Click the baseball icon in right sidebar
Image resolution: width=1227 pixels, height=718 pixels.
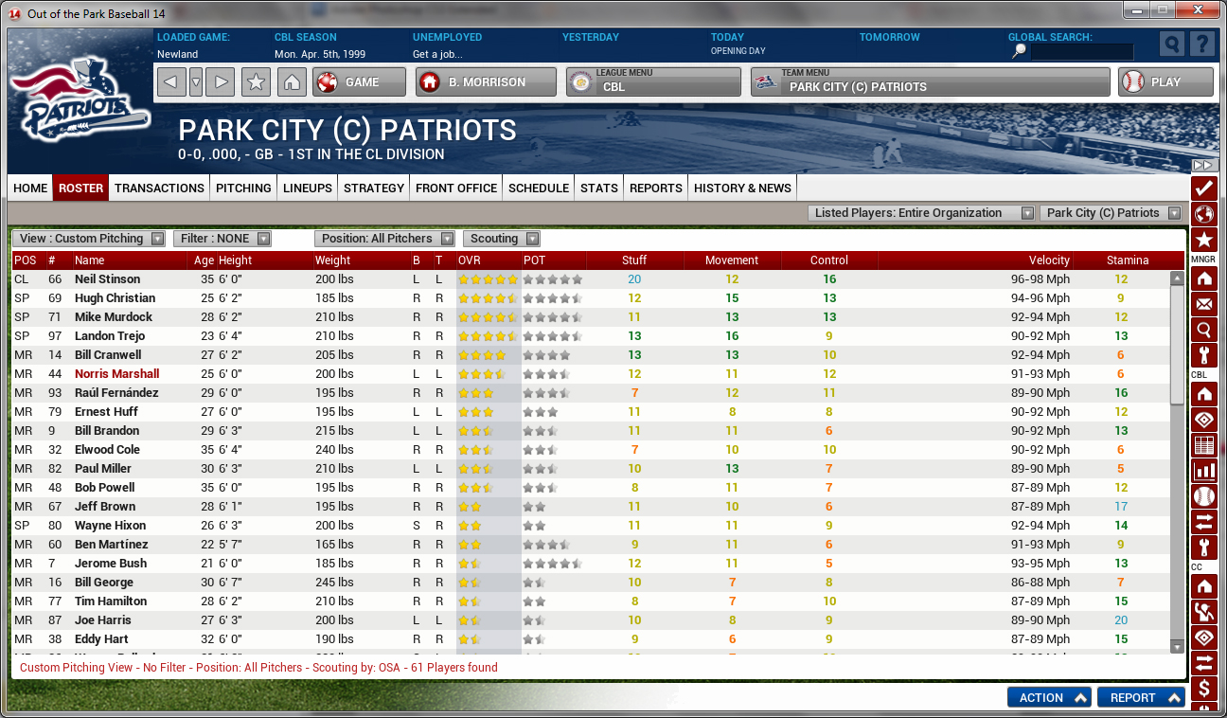pos(1204,496)
